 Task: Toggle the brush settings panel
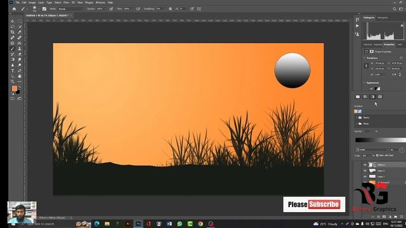tap(44, 9)
